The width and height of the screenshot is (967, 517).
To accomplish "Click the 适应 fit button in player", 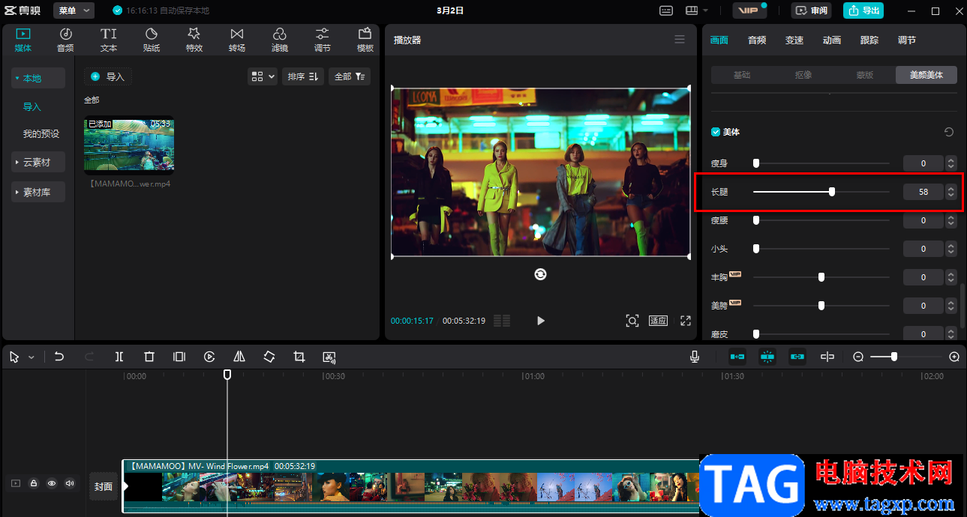I will (x=658, y=321).
